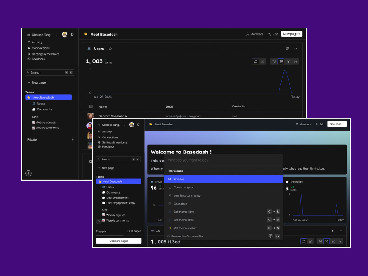Open User Engagement page in front sidebar
The height and width of the screenshot is (276, 368).
point(116,198)
